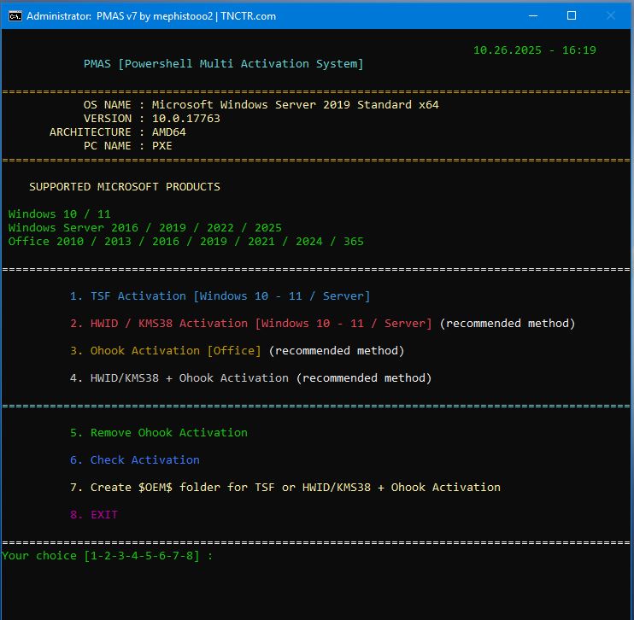The height and width of the screenshot is (620, 634).
Task: Close the PMAS v7 console window
Action: (x=611, y=15)
